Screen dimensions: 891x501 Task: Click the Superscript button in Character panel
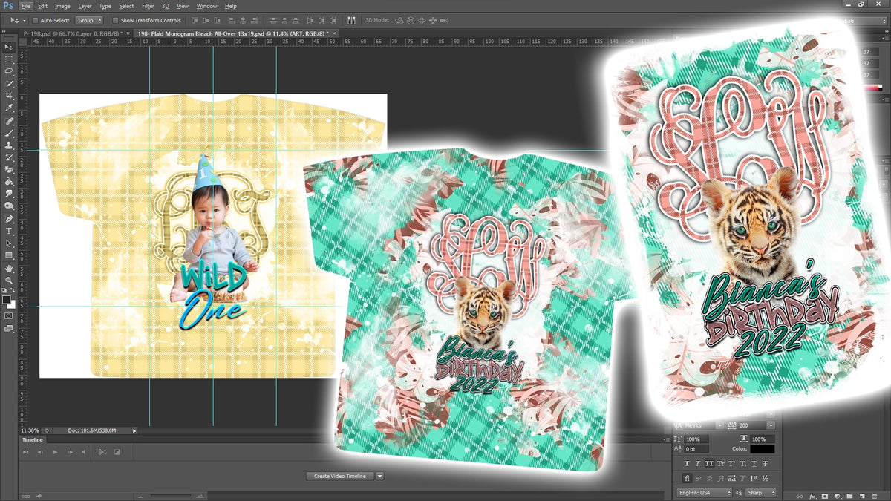click(x=731, y=463)
